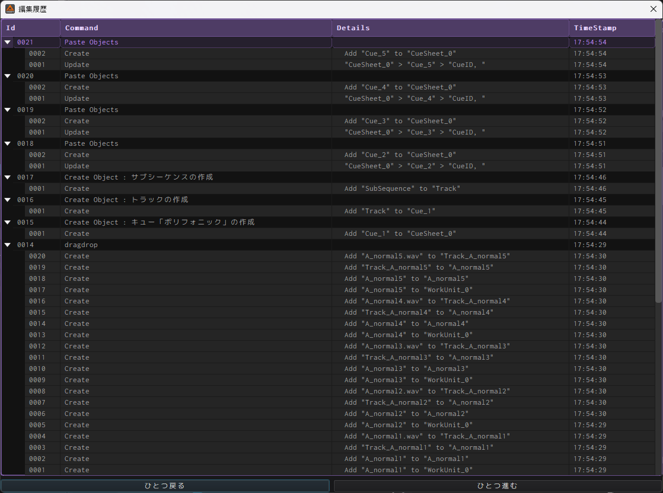Close the 編集履歴 window
The image size is (663, 493).
point(653,9)
